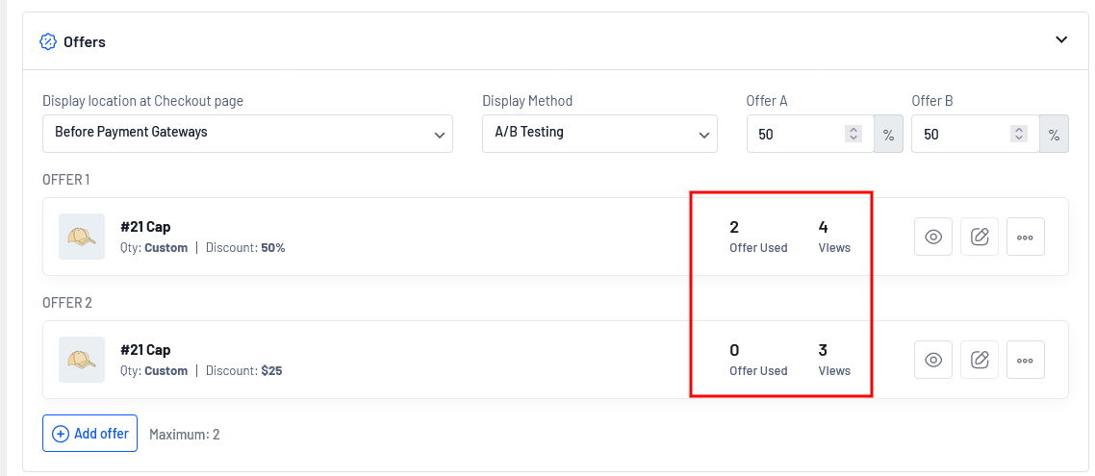Open the Display Method dropdown
Screen dimensions: 1095x476
[x=599, y=134]
